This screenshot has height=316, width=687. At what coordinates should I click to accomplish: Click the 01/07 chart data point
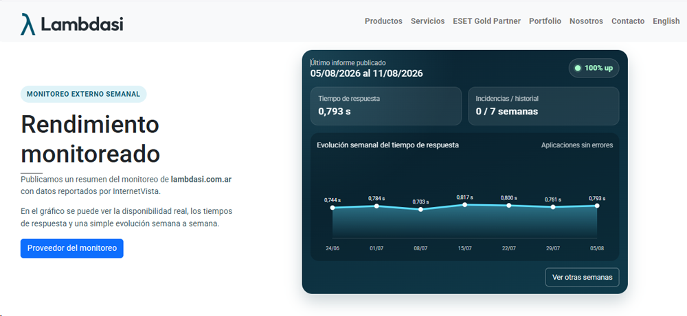(x=376, y=206)
